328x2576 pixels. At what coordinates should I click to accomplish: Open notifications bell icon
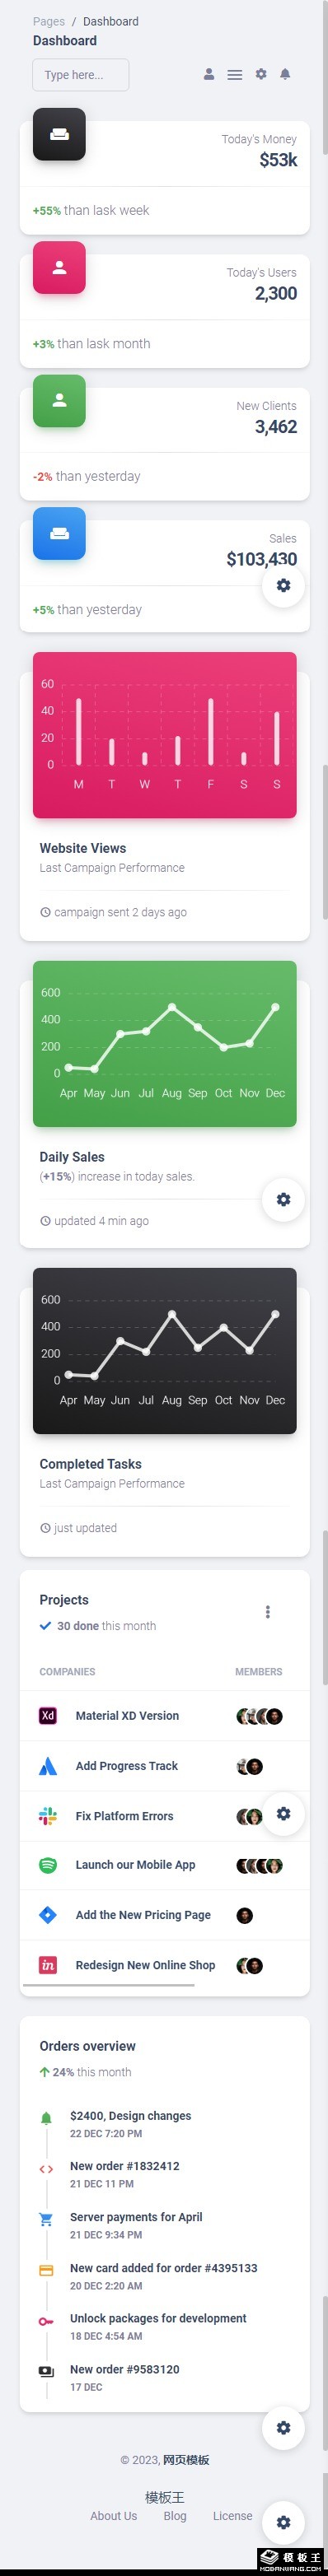285,74
